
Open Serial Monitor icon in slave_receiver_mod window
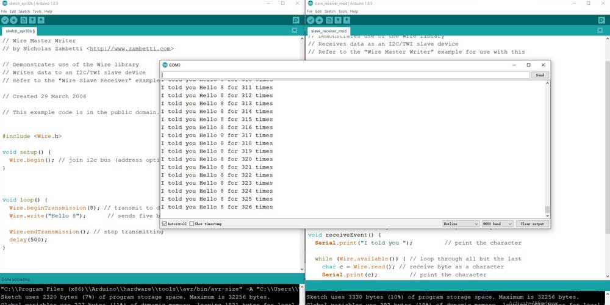[602, 20]
